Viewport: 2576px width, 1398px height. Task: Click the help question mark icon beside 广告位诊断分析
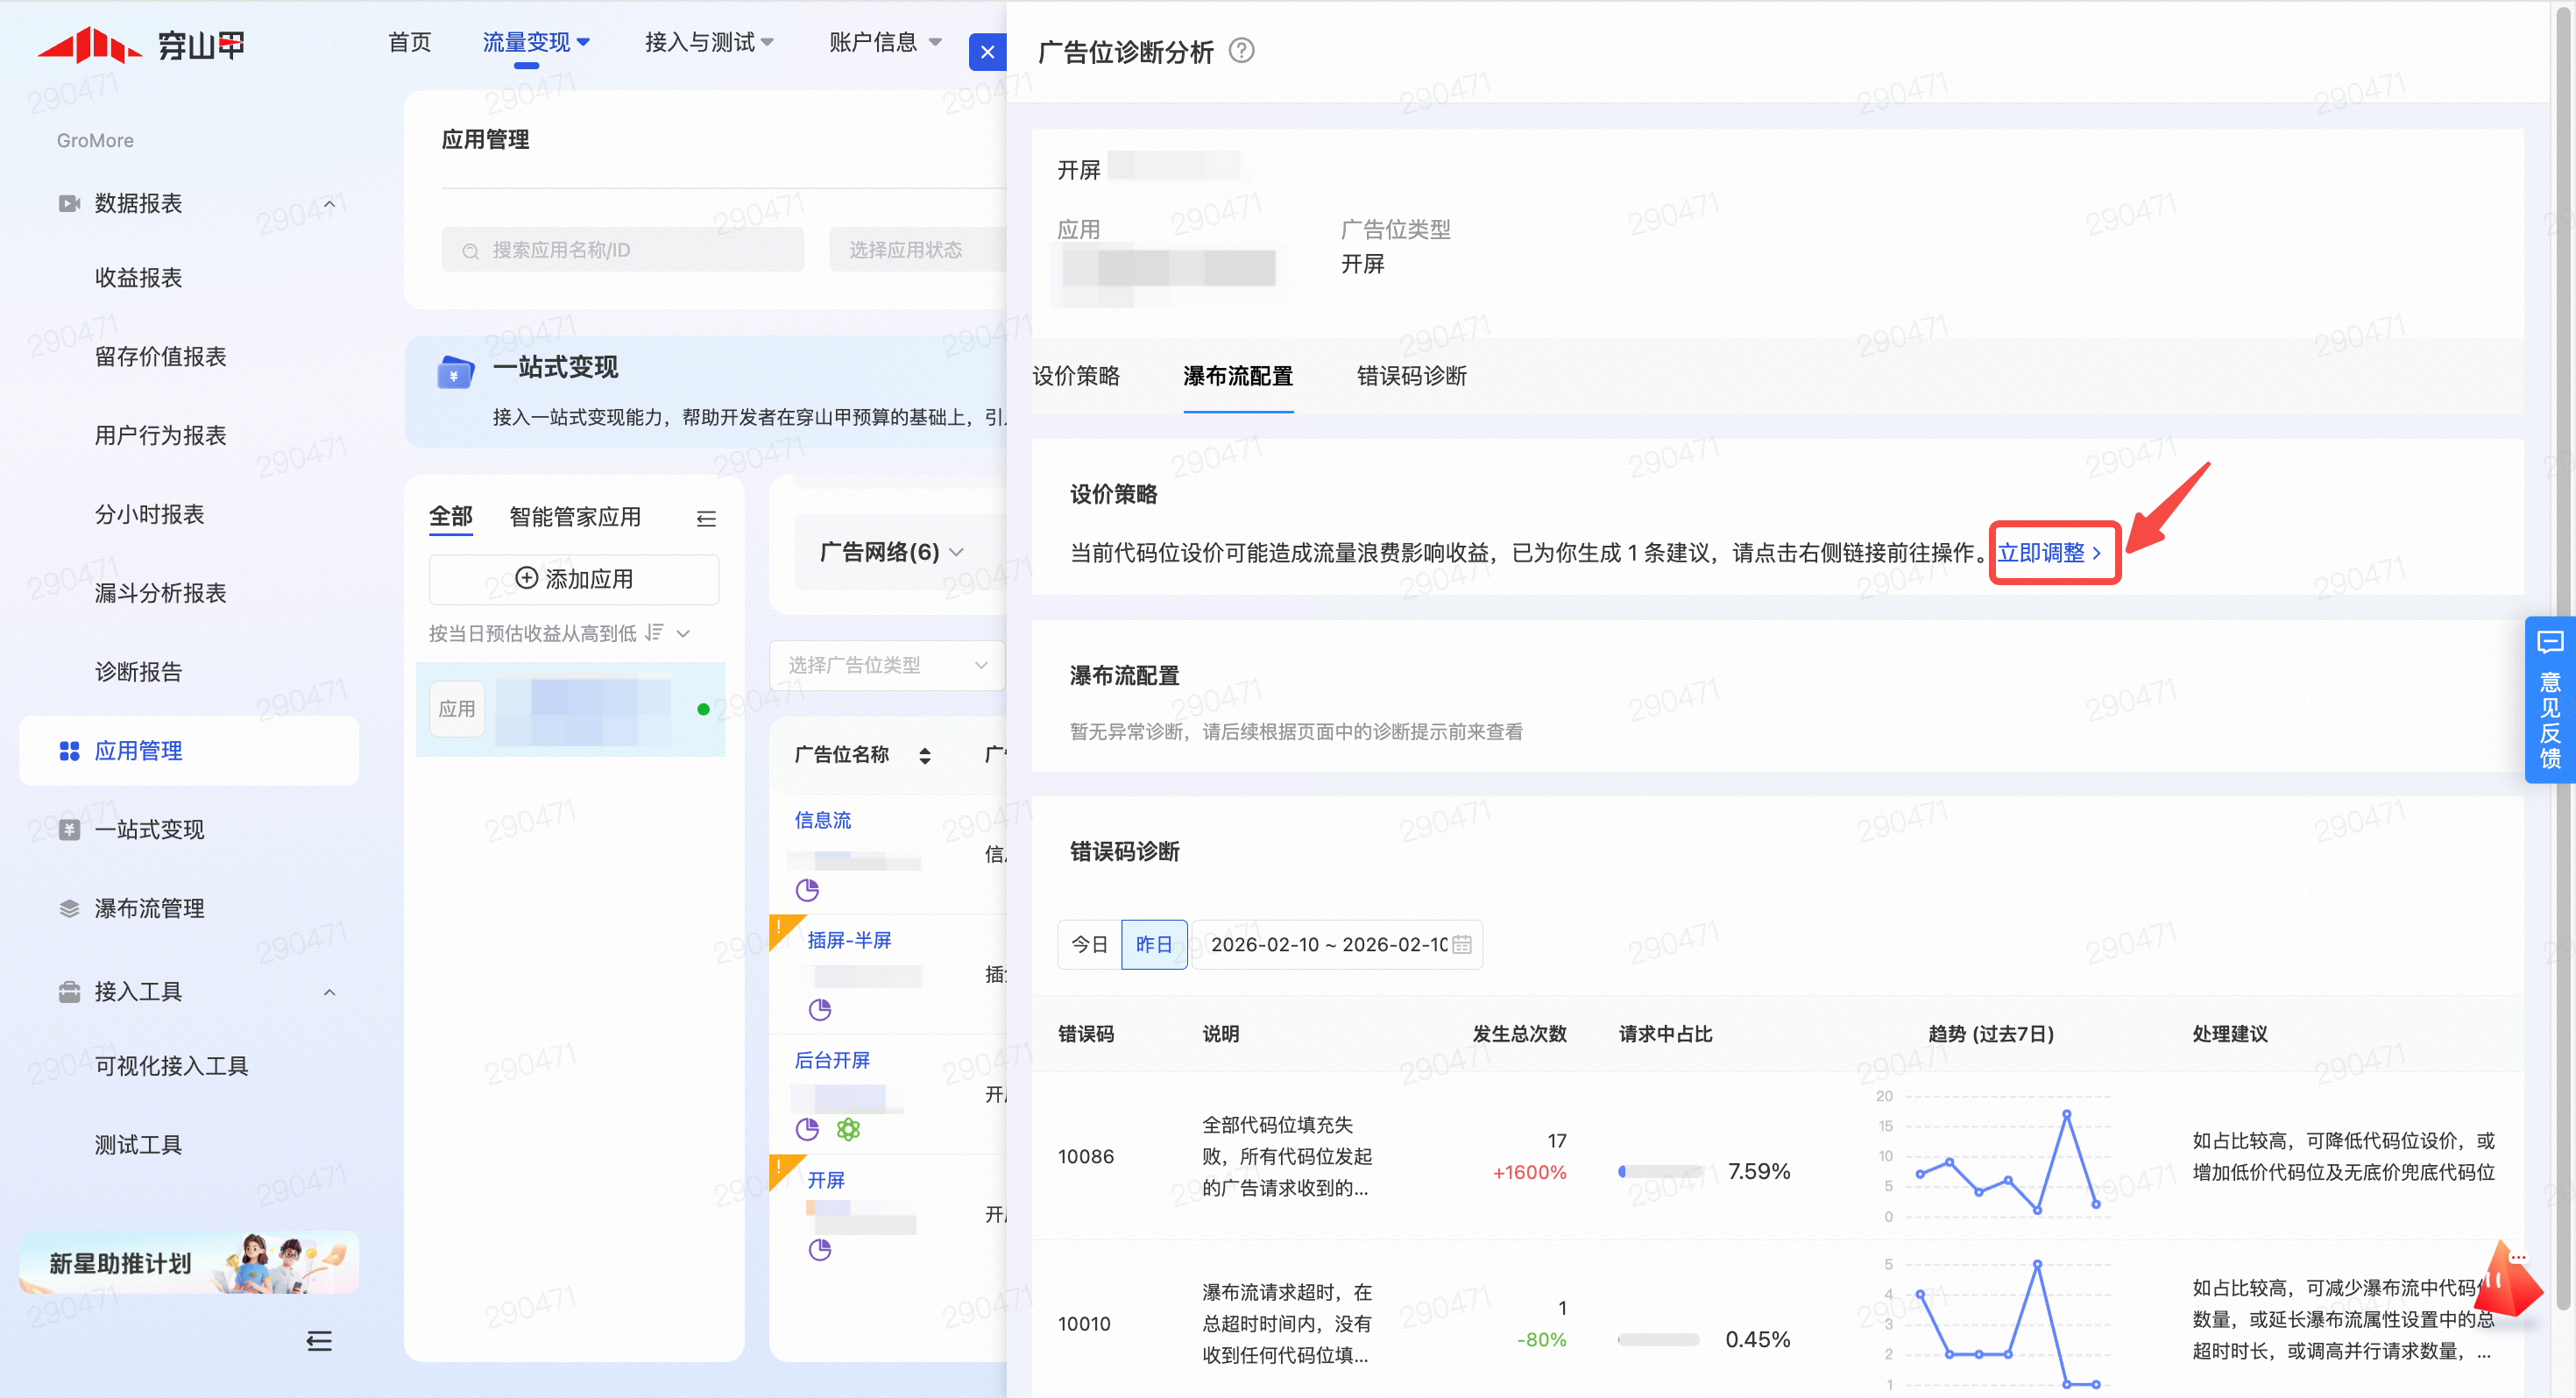click(1241, 50)
